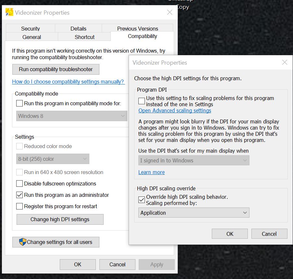Switch to the Security tab

coord(31,28)
